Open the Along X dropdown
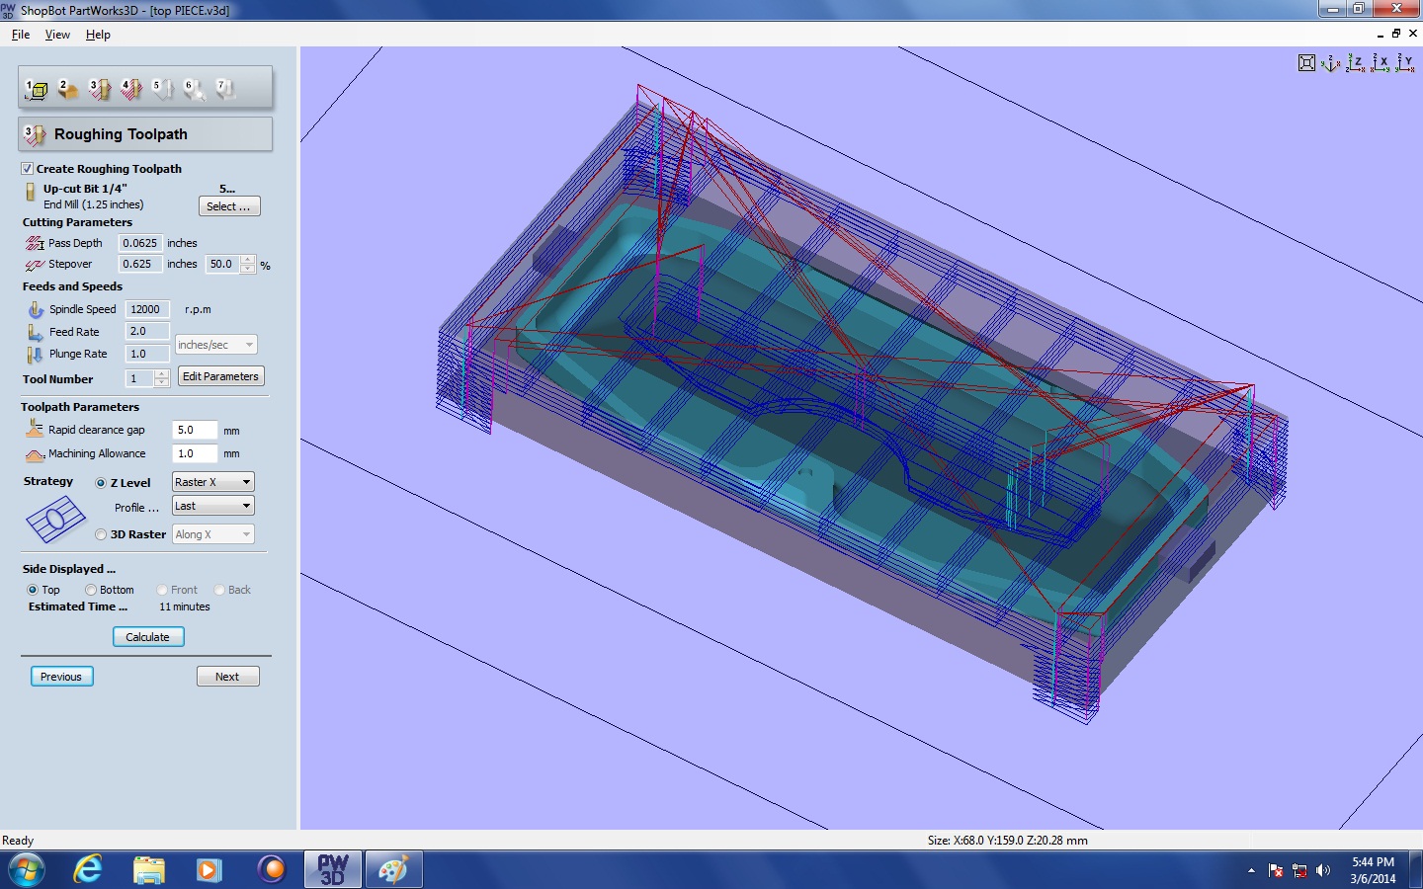Screen dimensions: 1423x889 coord(212,534)
